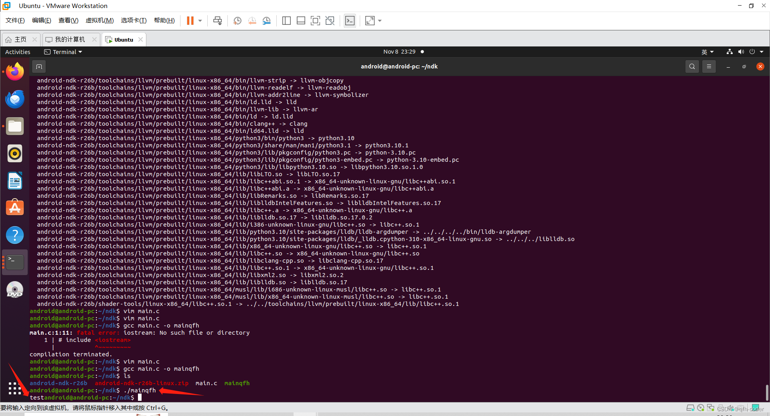Open the snapshot manager

point(267,20)
